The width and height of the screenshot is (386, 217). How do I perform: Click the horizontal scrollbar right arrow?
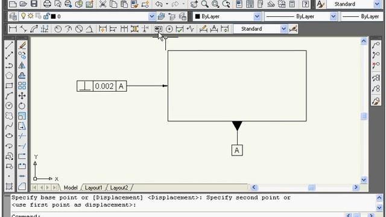click(355, 187)
